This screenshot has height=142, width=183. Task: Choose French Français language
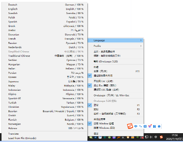click(x=44, y=39)
